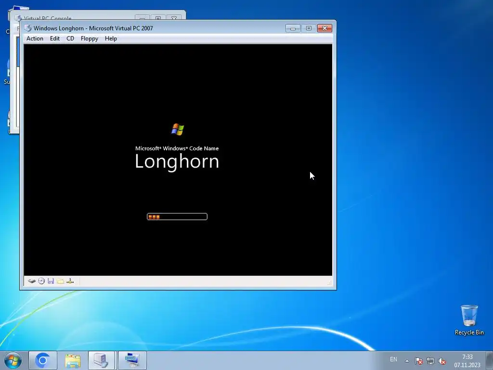Click the EN language indicator
This screenshot has height=370, width=493.
click(x=393, y=359)
